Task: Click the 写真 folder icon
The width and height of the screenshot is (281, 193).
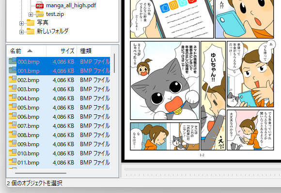Action: tap(31, 23)
